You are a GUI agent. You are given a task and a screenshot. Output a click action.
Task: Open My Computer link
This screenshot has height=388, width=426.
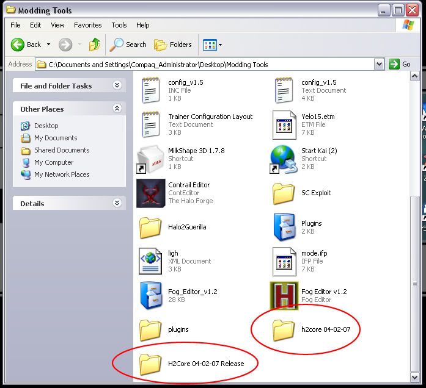tap(54, 162)
